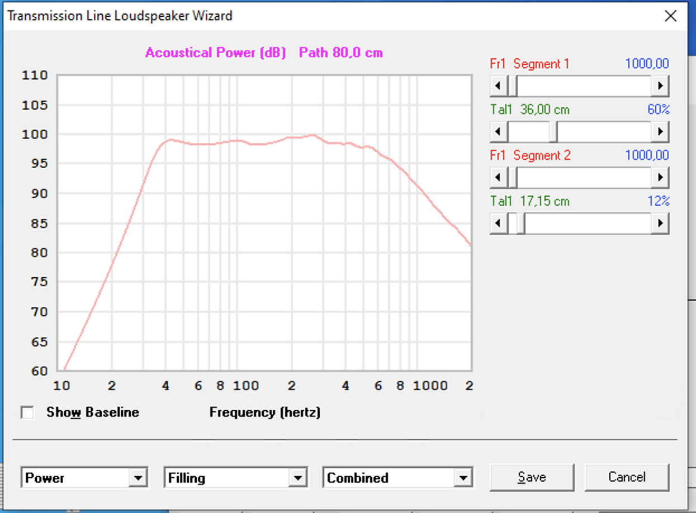Click the 1000,00 value for Segment 1

[647, 64]
